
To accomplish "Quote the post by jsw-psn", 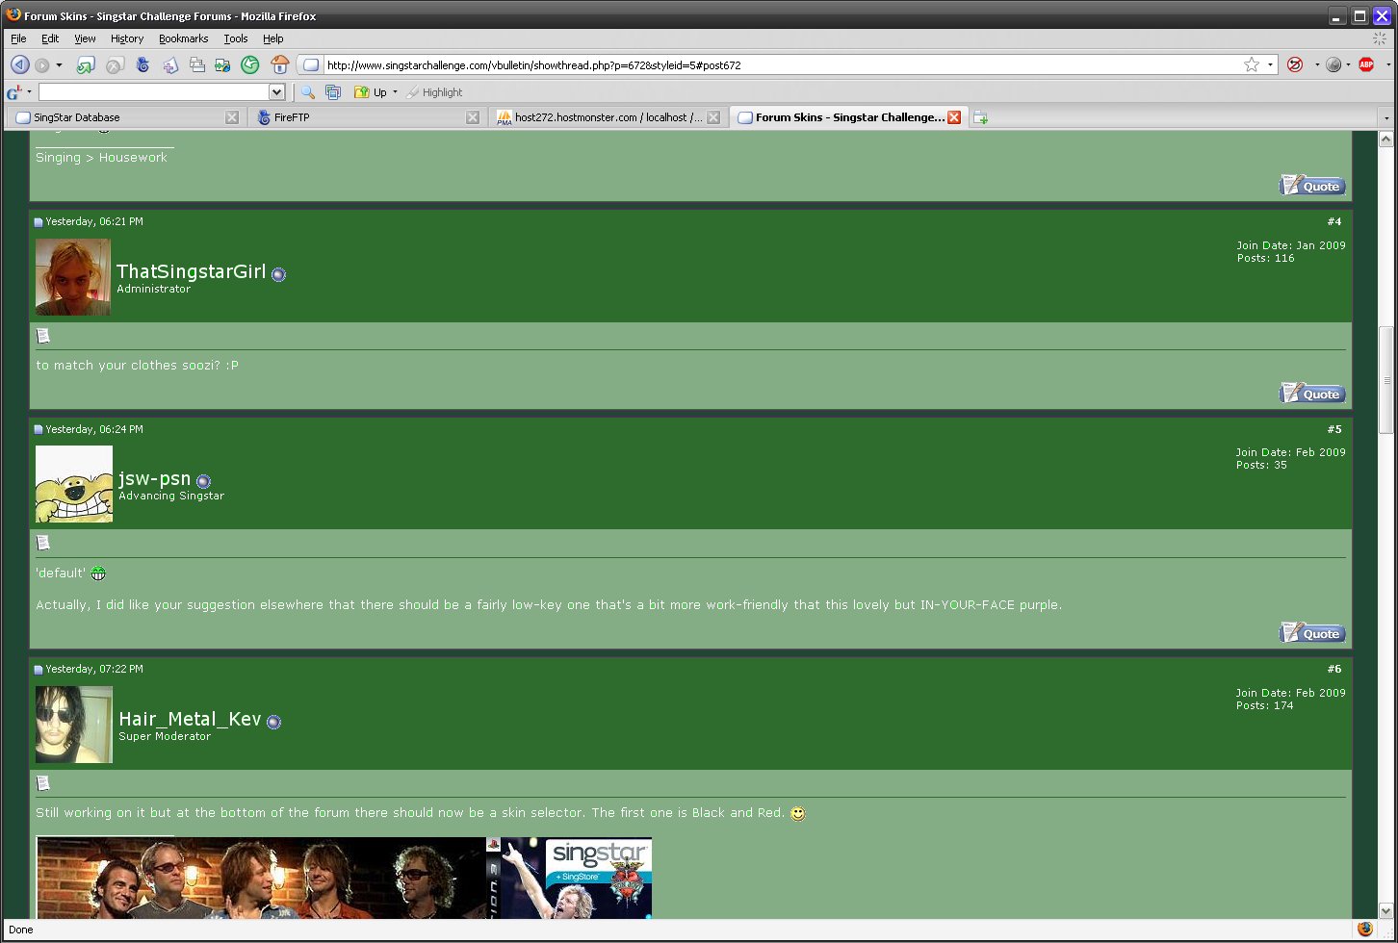I will pos(1312,633).
